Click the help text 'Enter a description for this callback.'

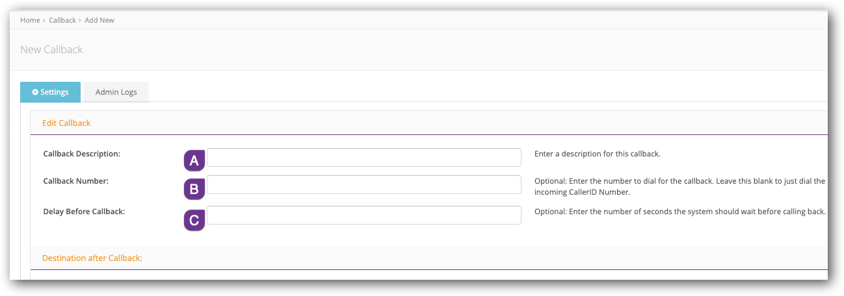pos(598,154)
